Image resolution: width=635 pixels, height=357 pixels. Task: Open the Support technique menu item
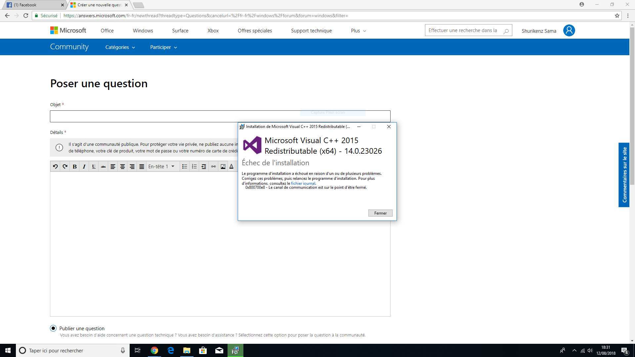(x=311, y=31)
